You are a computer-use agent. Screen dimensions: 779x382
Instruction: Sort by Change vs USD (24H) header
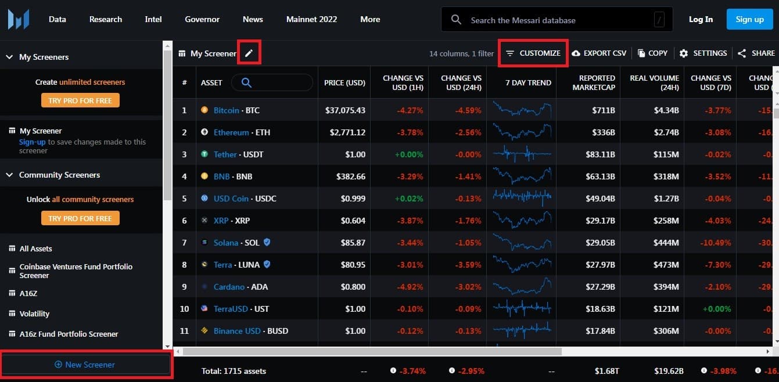click(x=461, y=82)
